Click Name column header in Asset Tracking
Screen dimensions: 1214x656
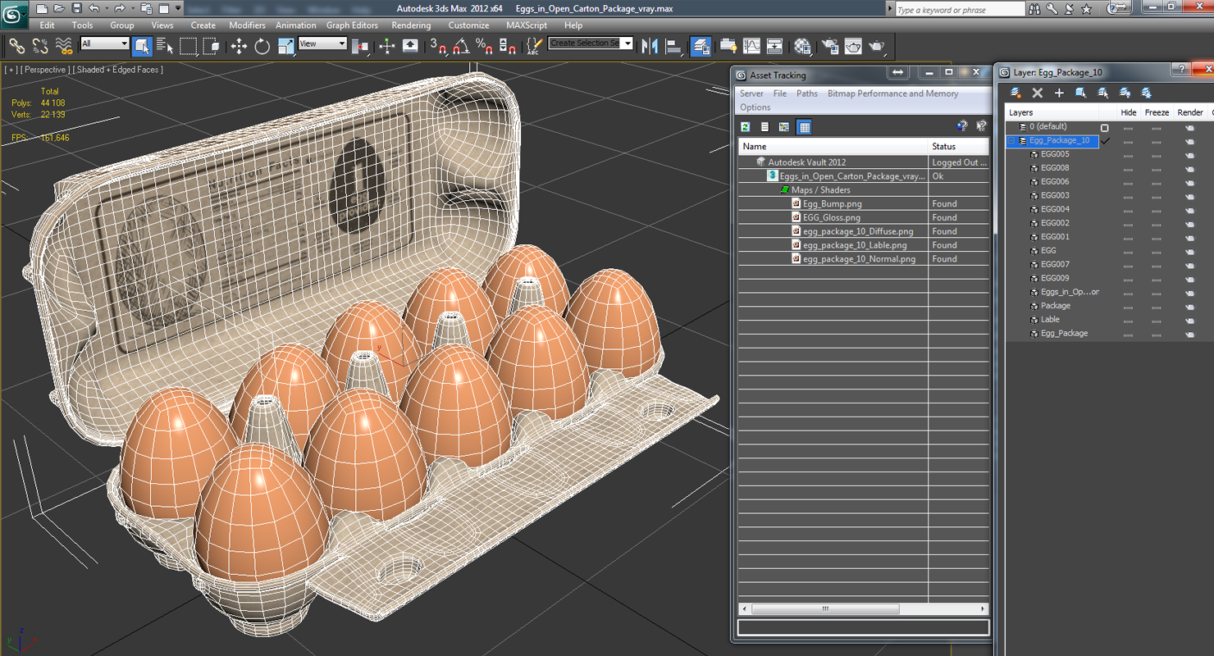click(833, 146)
